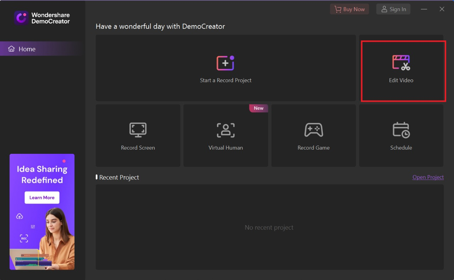Image resolution: width=454 pixels, height=280 pixels.
Task: Click the No recent project message
Action: click(269, 228)
